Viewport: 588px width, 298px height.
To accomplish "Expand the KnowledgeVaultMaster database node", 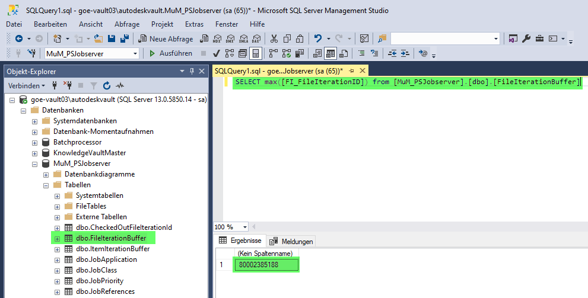I will tap(34, 153).
